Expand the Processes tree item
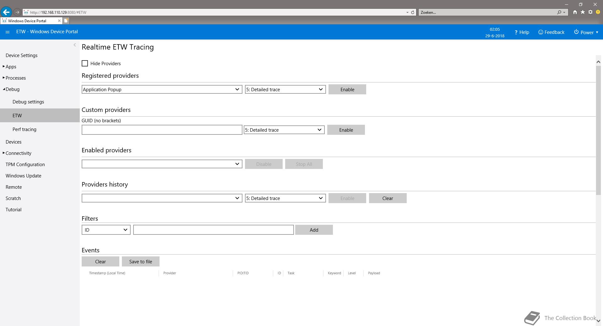 pos(4,78)
